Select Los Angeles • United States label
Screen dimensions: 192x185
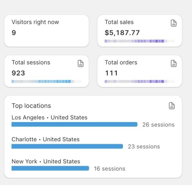tap(49, 117)
